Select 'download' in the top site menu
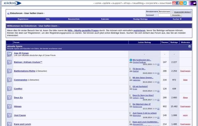The width and height of the screenshot is (198, 126). point(165,3)
